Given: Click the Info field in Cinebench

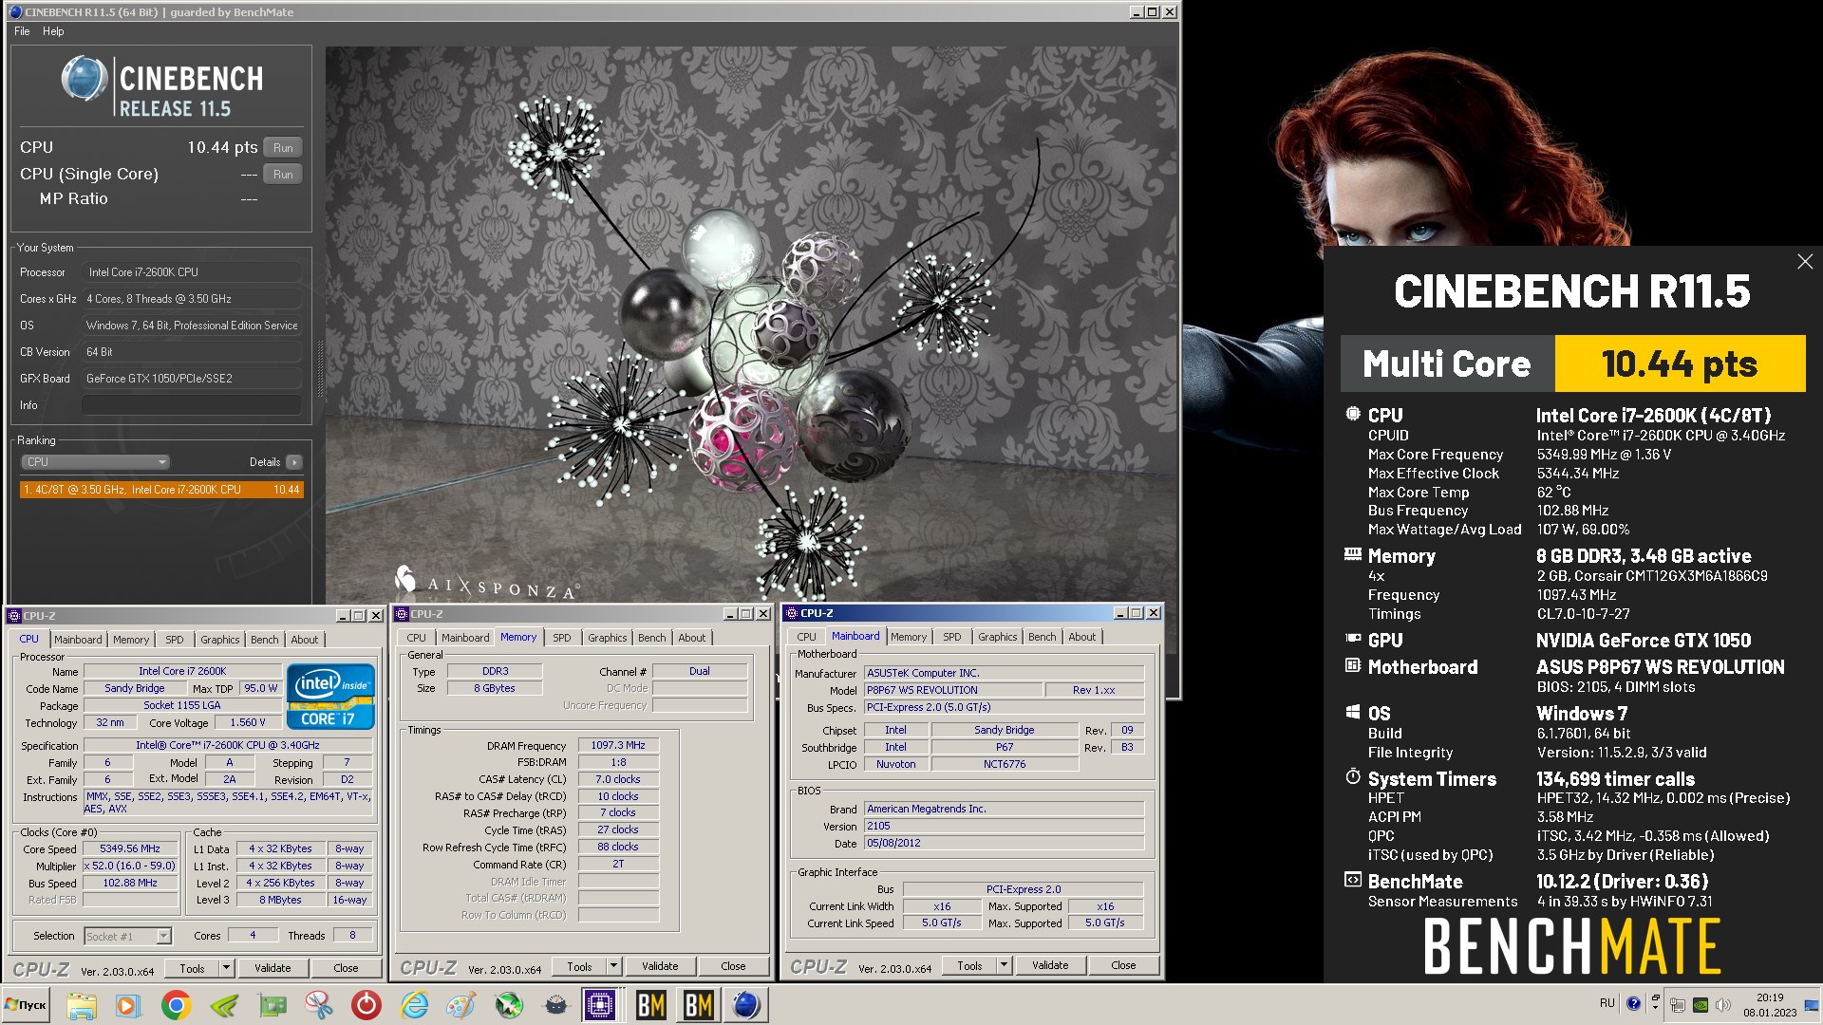Looking at the screenshot, I should tap(191, 405).
